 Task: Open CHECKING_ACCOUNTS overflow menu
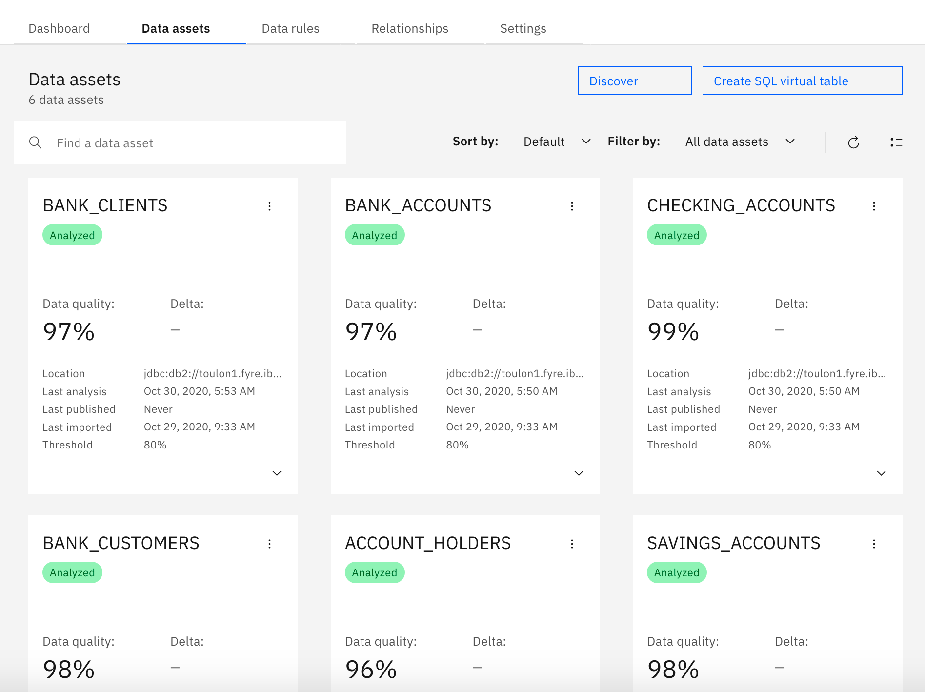pyautogui.click(x=874, y=206)
